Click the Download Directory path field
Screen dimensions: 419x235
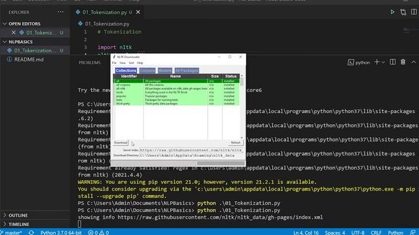(191, 155)
